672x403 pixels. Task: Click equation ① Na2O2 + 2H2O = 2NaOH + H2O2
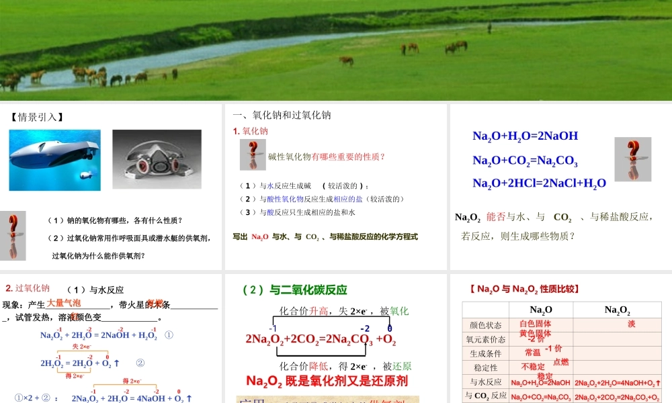coord(99,334)
